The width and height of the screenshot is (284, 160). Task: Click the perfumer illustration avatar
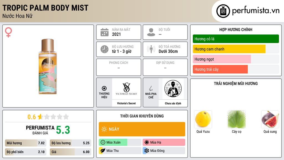pyautogui.click(x=173, y=89)
